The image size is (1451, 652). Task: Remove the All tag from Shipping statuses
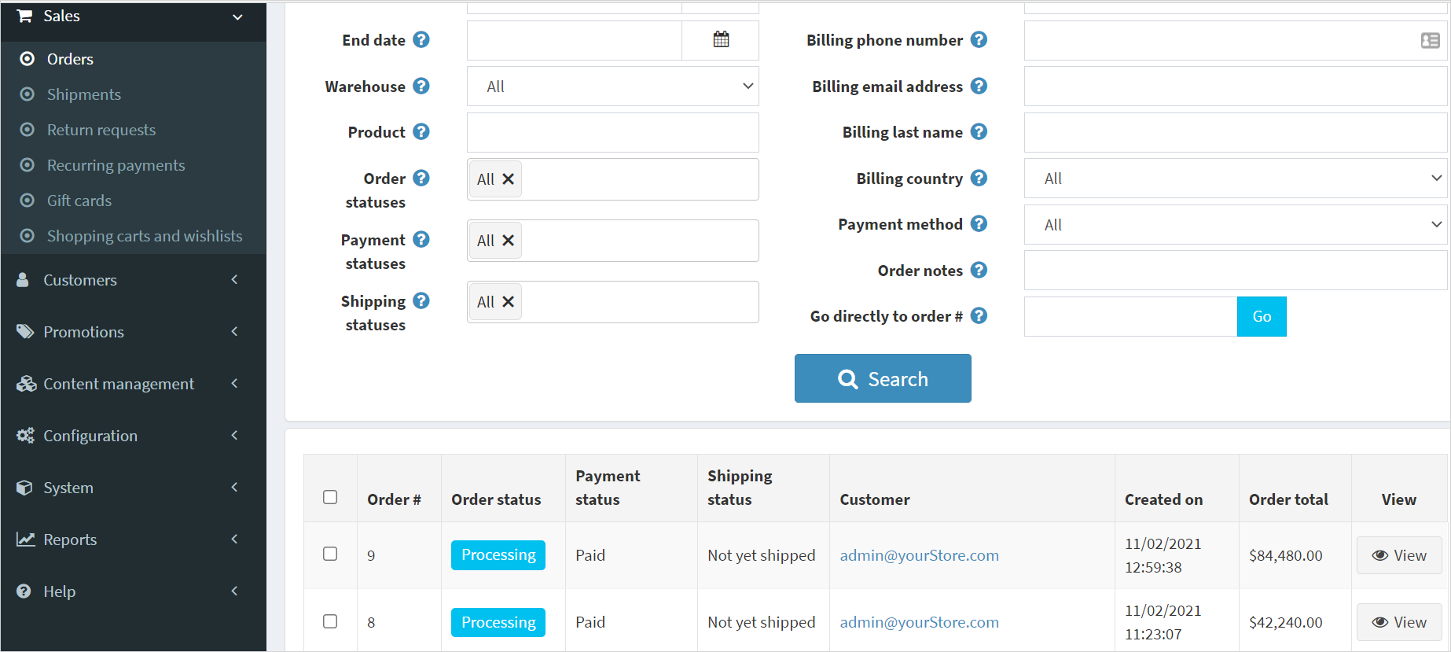[509, 302]
